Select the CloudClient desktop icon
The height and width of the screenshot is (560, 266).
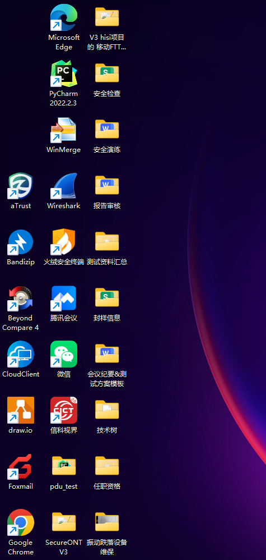(x=21, y=354)
